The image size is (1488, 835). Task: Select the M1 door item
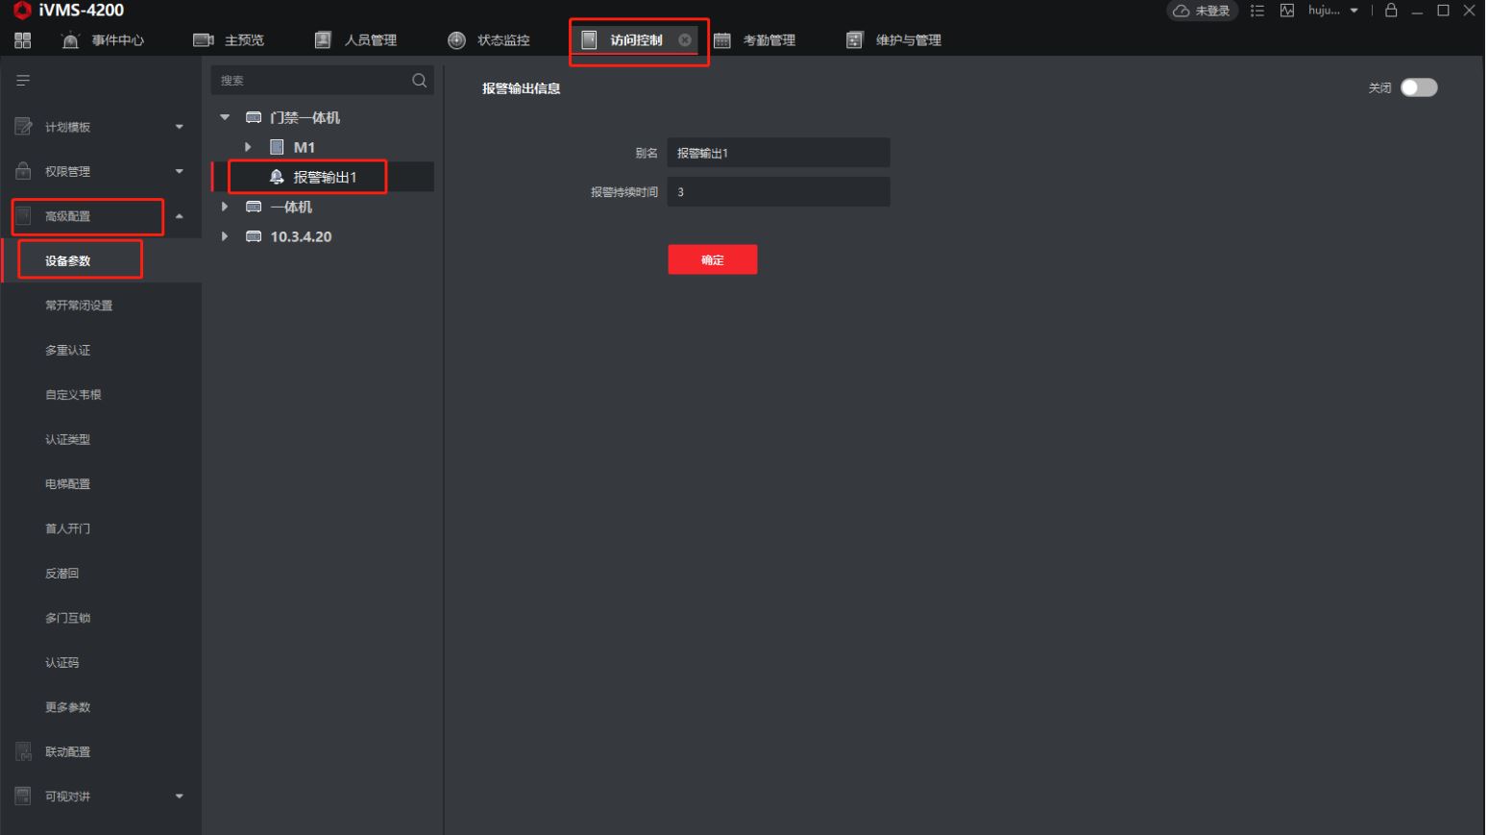click(304, 147)
